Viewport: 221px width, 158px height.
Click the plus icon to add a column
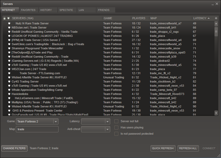(x=216, y=18)
